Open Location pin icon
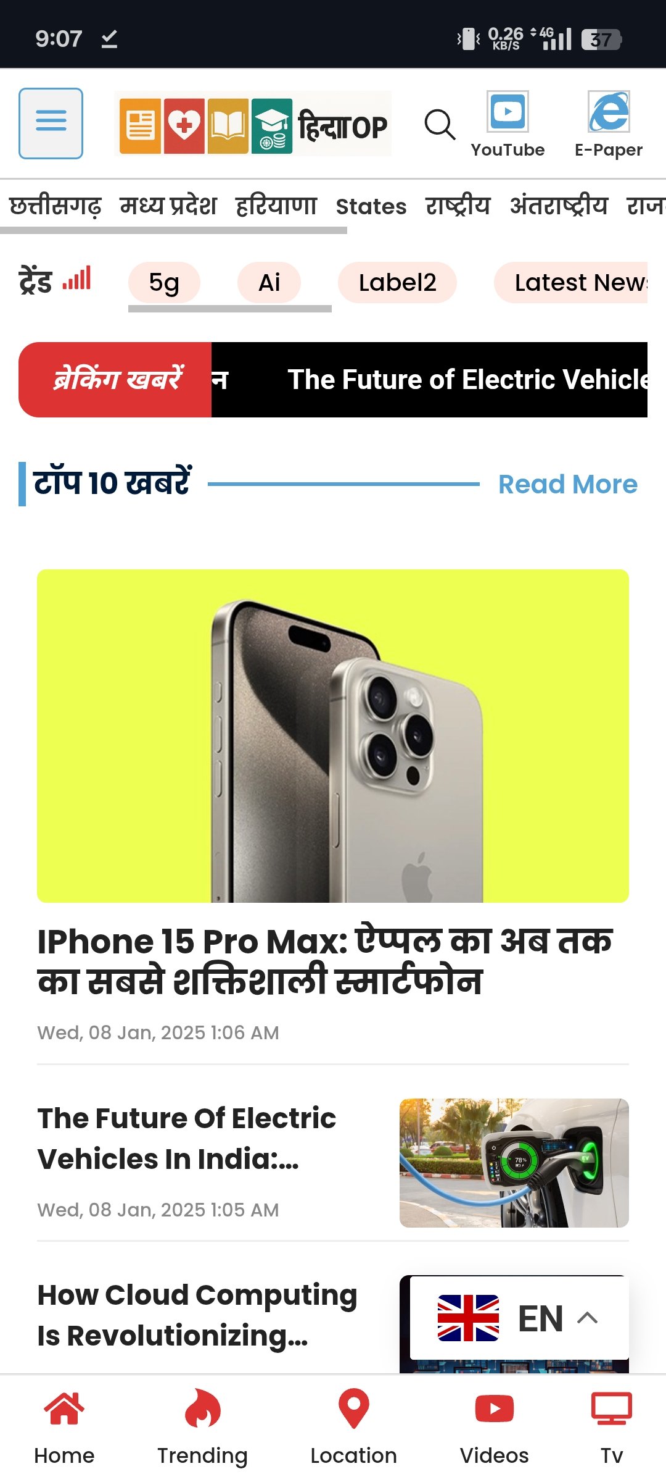Image resolution: width=666 pixels, height=1482 pixels. click(x=354, y=1409)
